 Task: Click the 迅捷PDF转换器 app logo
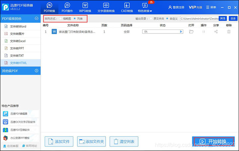tap(6, 7)
